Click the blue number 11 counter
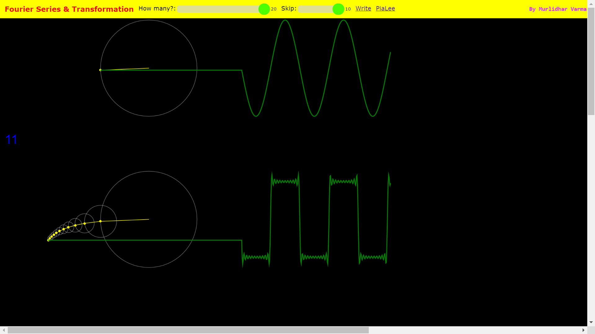The height and width of the screenshot is (334, 595). (11, 139)
